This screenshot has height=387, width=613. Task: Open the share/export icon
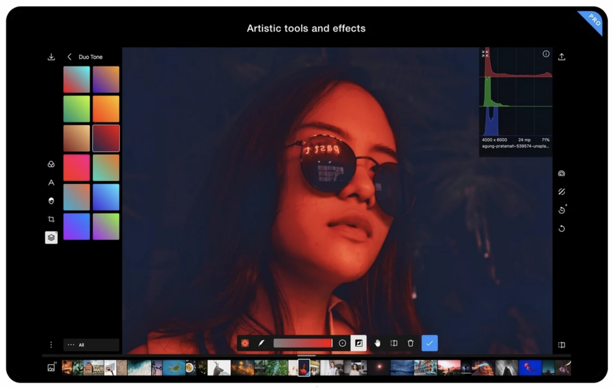point(561,57)
